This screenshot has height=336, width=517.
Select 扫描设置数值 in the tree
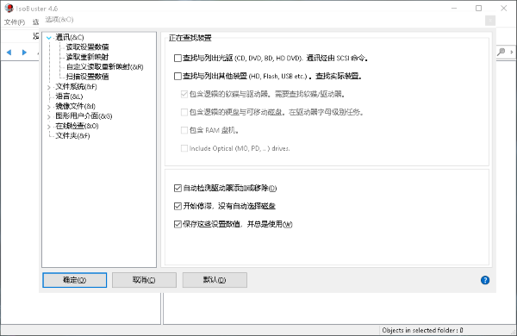pos(87,77)
